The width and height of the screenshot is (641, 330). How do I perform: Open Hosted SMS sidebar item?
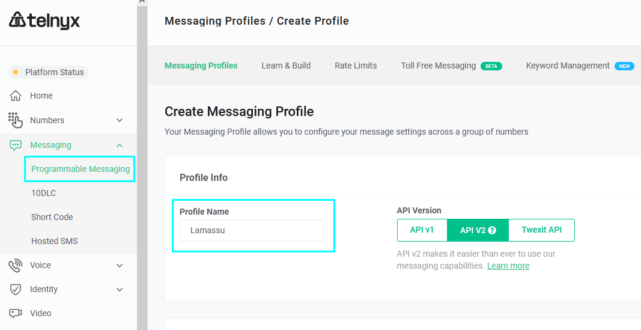pos(55,241)
